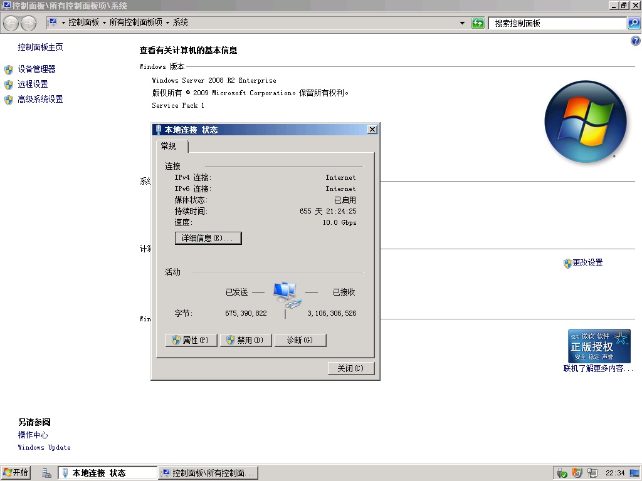642x481 pixels.
Task: Open the Windows Update link
Action: tap(45, 447)
